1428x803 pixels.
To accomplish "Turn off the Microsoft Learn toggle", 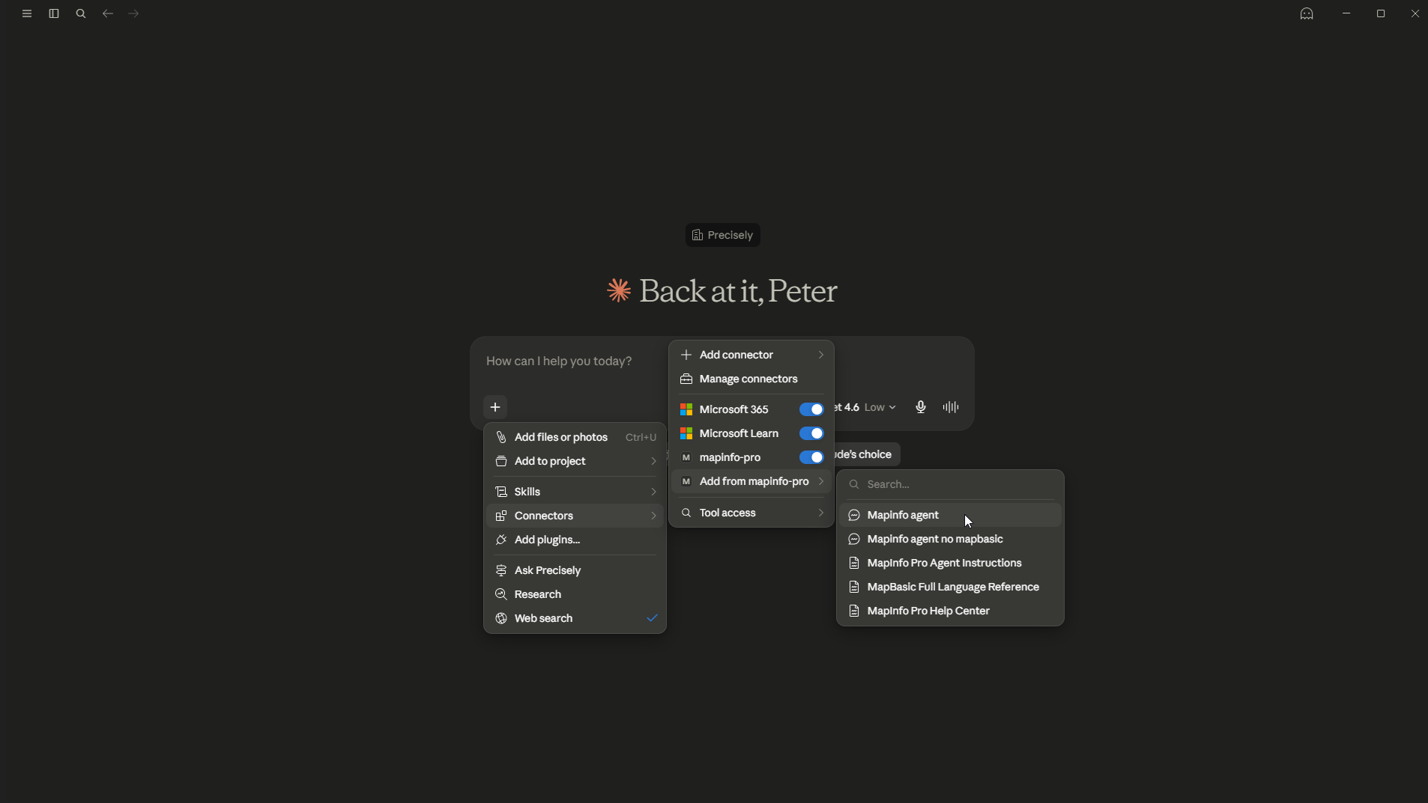I will (811, 433).
